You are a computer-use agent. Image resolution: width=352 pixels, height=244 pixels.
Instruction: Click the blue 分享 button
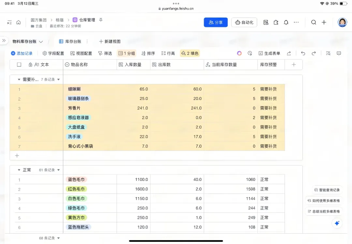pos(216,22)
